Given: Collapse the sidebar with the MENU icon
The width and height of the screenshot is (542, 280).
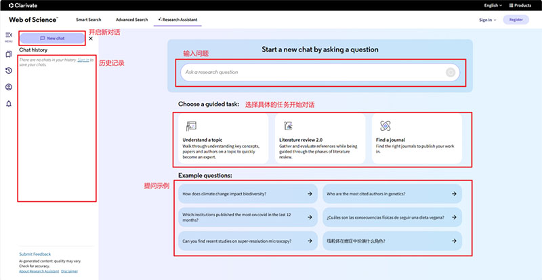Looking at the screenshot, I should tap(9, 37).
